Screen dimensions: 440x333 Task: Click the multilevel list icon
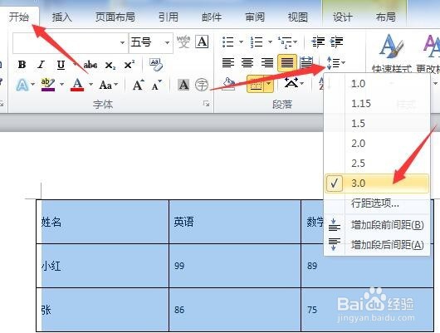coord(285,42)
